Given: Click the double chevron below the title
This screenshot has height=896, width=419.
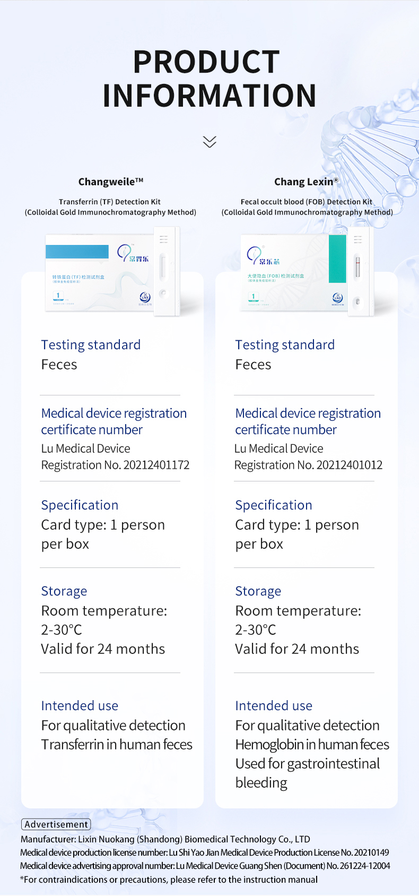Looking at the screenshot, I should click(210, 142).
